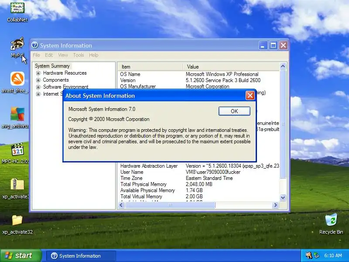Click the taskbar clock showing 6:10 AM
Image resolution: width=349 pixels, height=262 pixels.
coord(333,255)
